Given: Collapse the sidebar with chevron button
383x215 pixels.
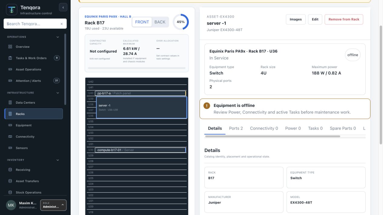Looking at the screenshot, I should coord(63,7).
